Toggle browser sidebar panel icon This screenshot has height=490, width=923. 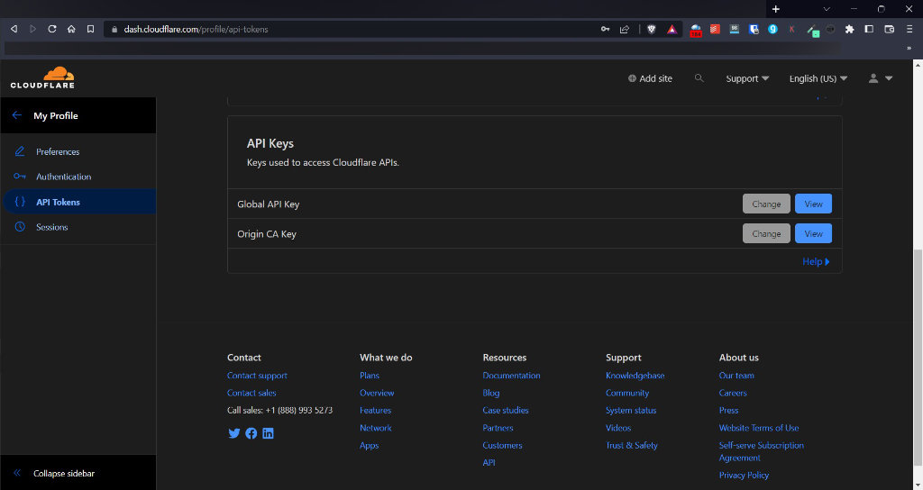pyautogui.click(x=869, y=29)
